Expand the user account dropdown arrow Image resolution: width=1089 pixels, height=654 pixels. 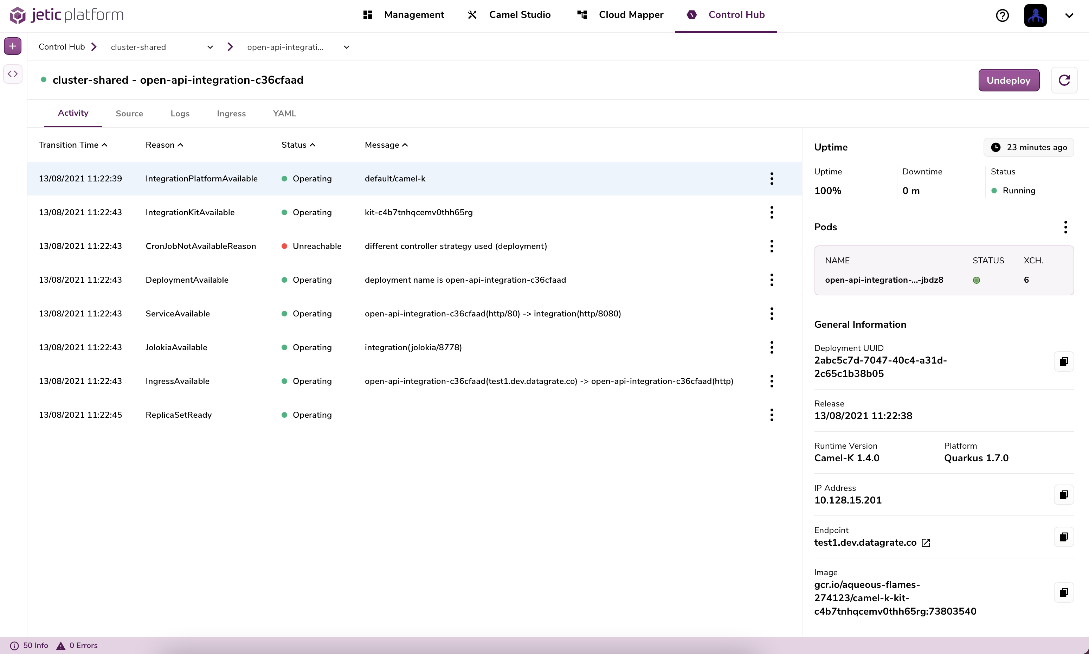tap(1069, 15)
